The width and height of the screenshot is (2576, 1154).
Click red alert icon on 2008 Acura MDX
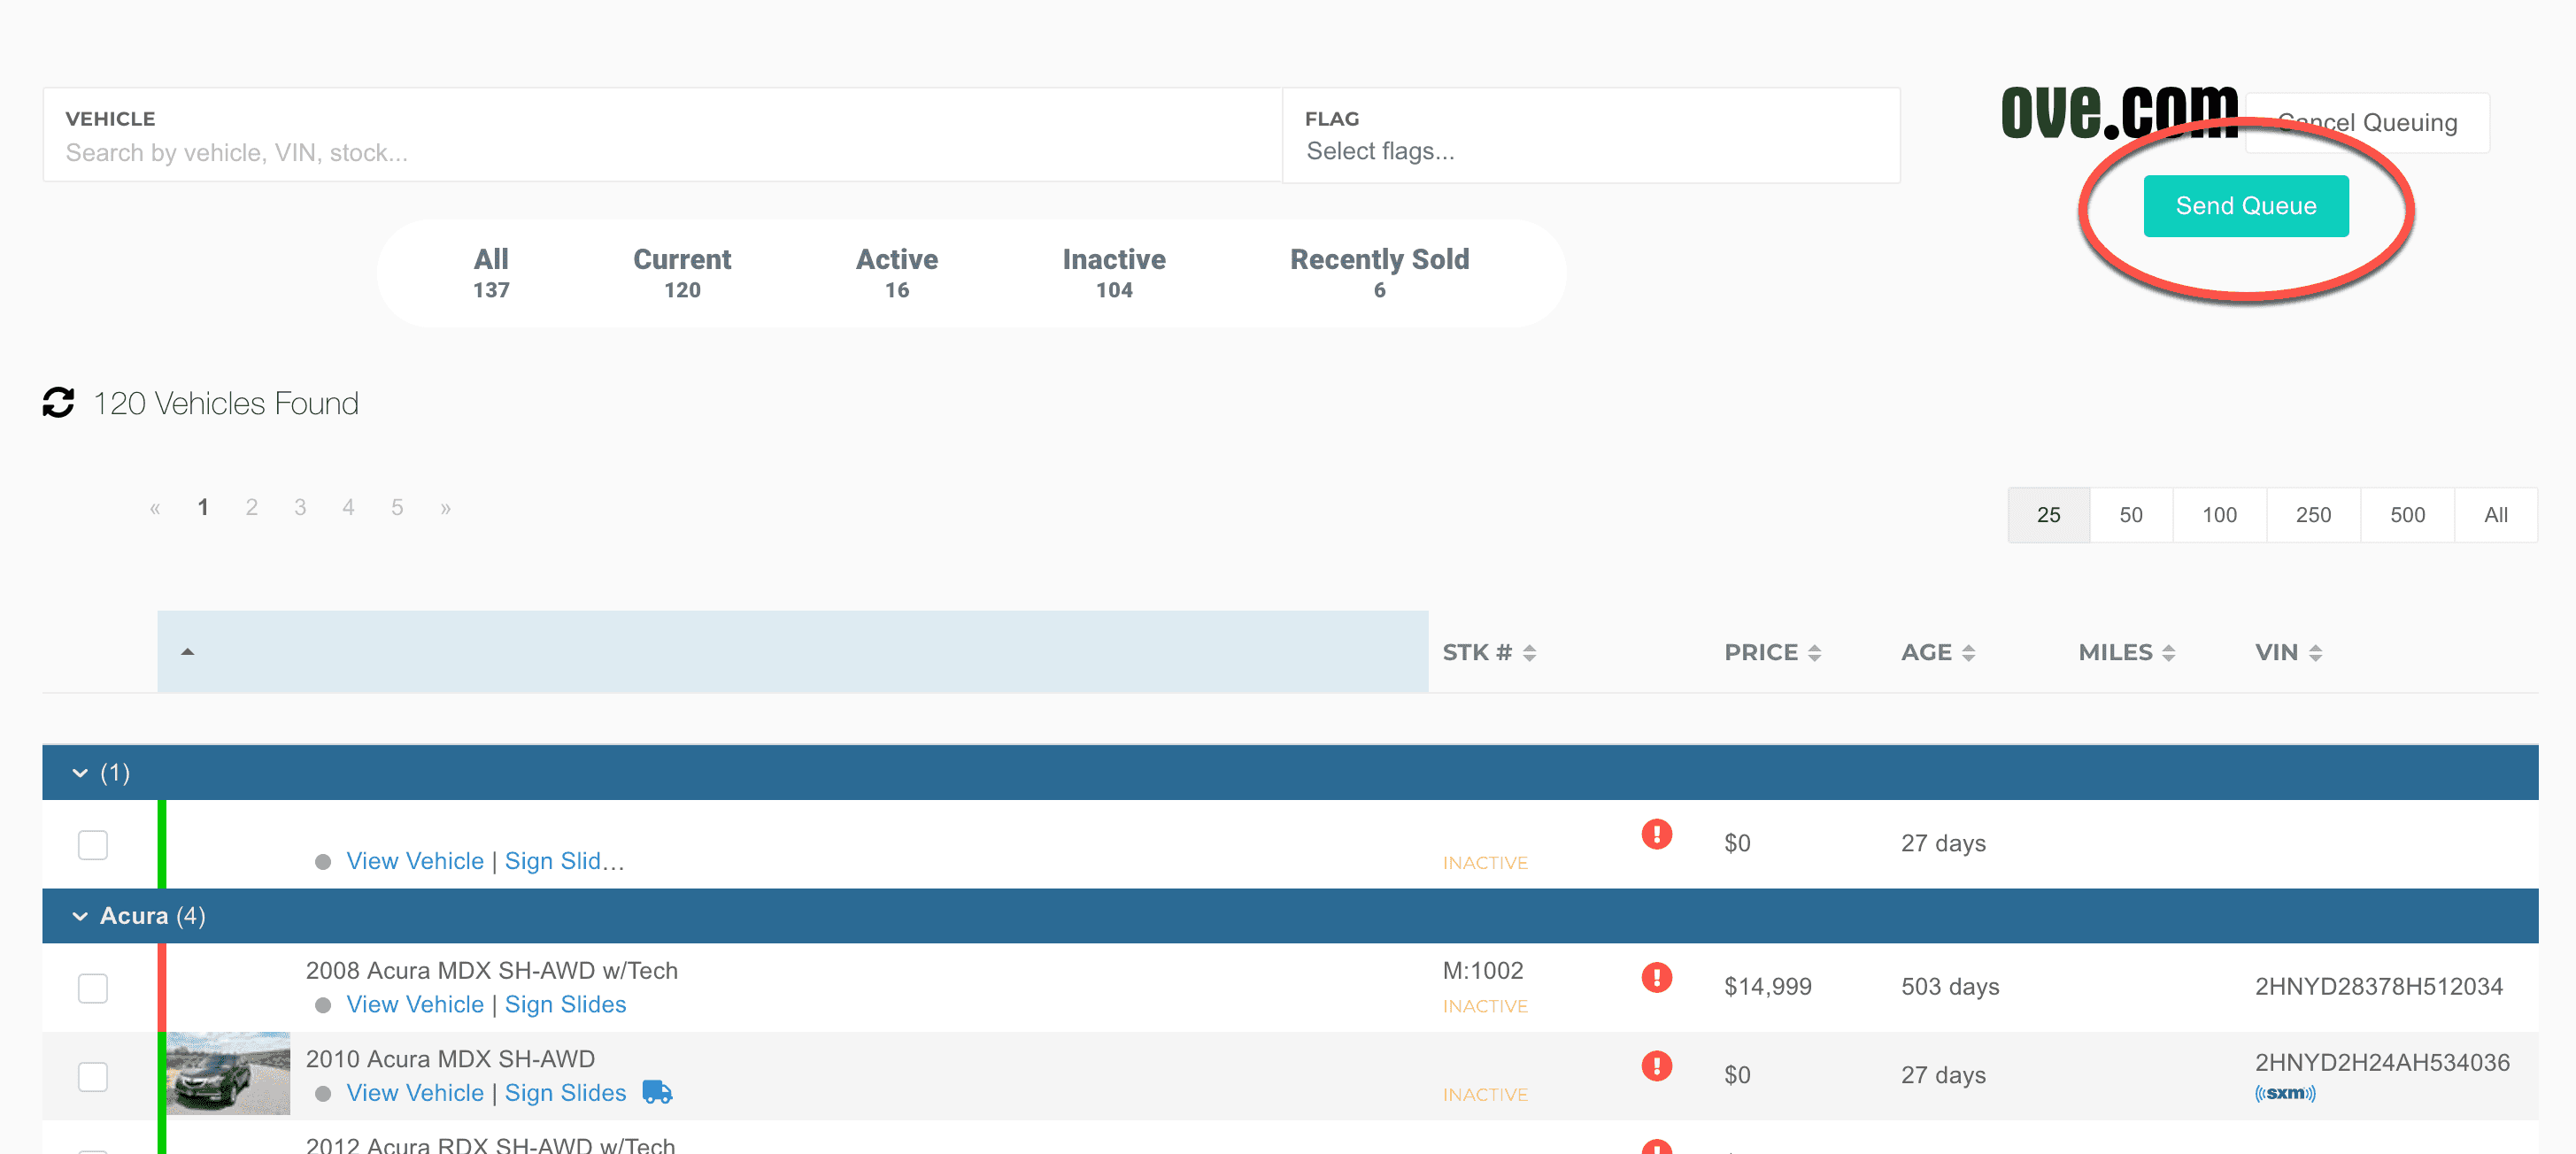[1656, 977]
